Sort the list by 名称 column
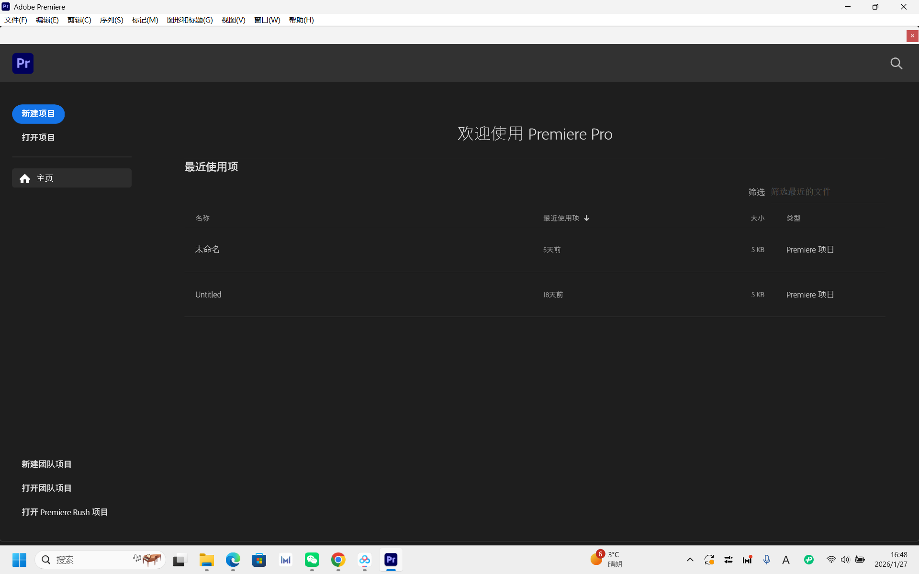The image size is (919, 574). [202, 218]
